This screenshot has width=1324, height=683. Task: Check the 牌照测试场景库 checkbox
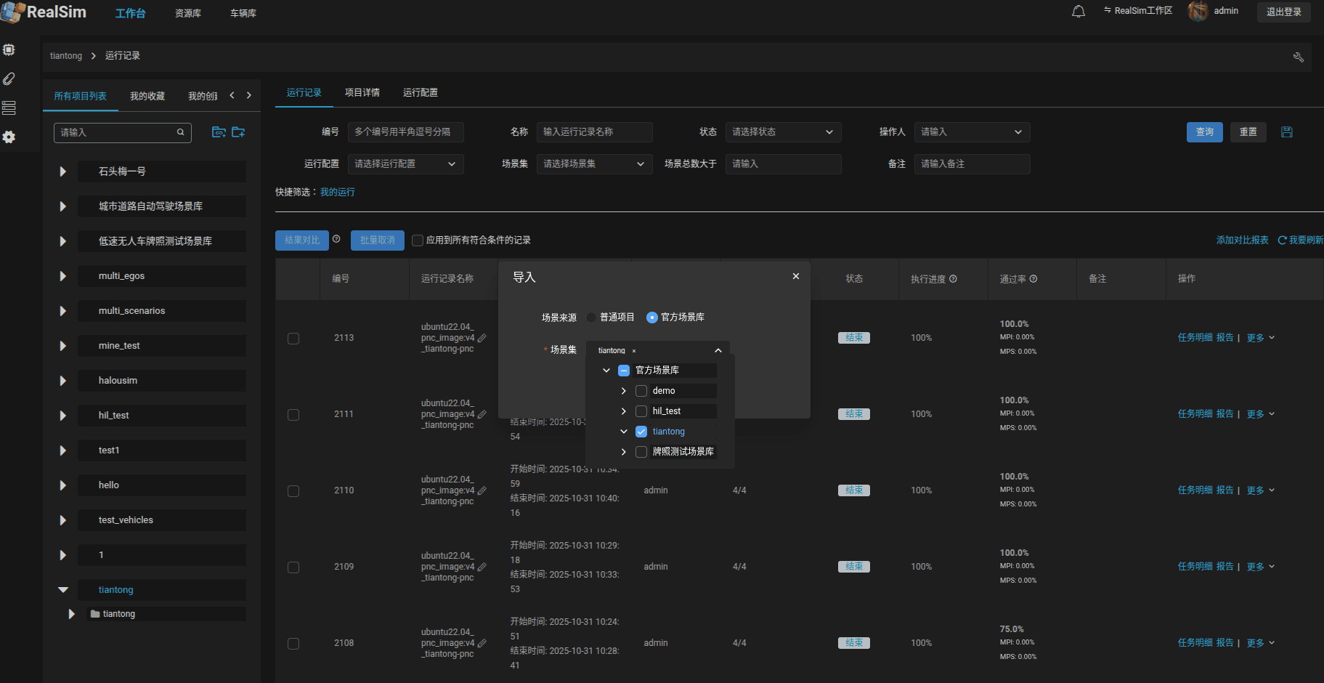point(641,452)
